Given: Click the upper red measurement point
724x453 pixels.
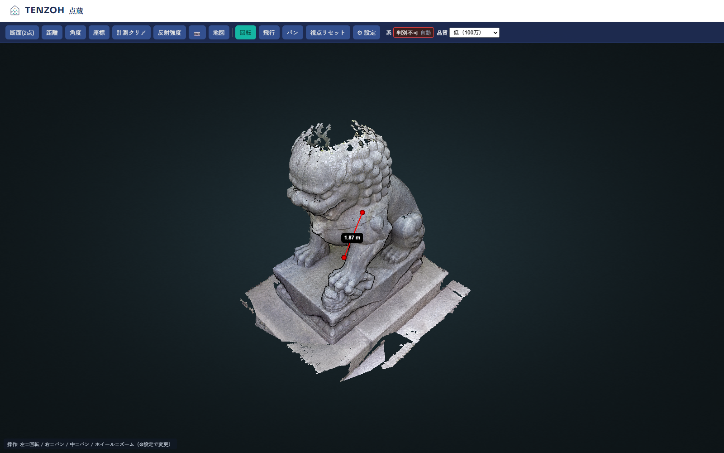Looking at the screenshot, I should pyautogui.click(x=362, y=212).
